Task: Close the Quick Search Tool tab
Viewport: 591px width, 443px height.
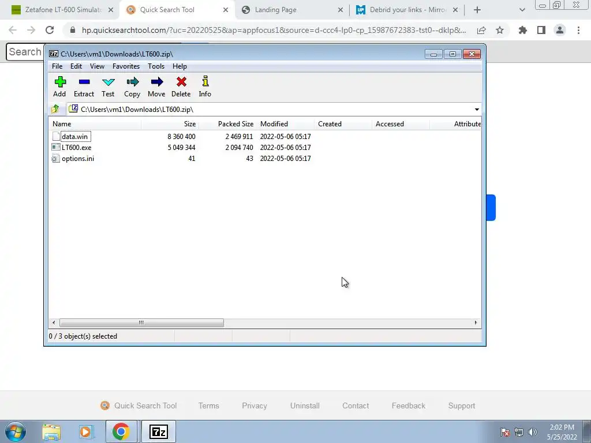Action: pyautogui.click(x=226, y=10)
